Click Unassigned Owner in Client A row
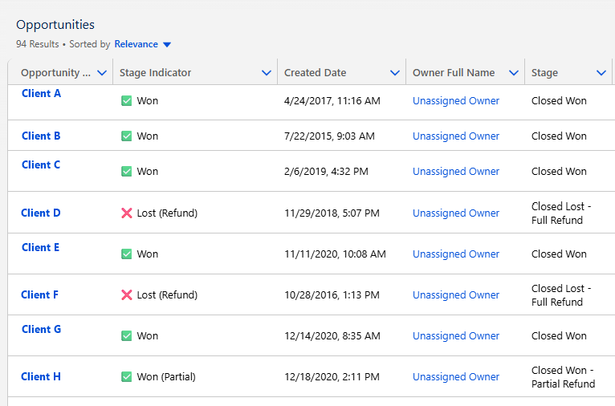Image resolution: width=615 pixels, height=406 pixels. [456, 101]
